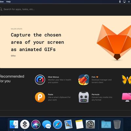This screenshot has width=131, height=131.
Task: Open the Gifox featured banner headline
Action: [37, 42]
